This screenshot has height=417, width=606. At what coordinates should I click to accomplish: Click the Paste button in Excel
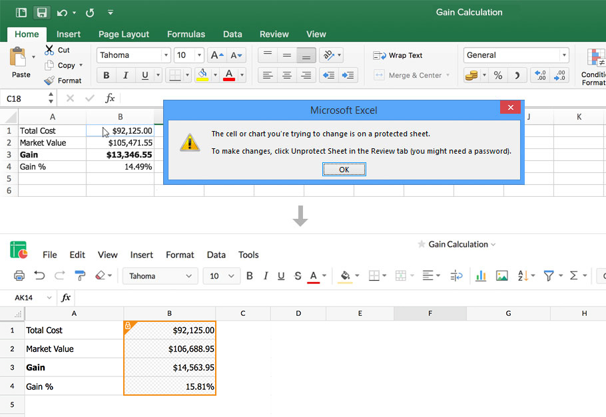point(20,63)
